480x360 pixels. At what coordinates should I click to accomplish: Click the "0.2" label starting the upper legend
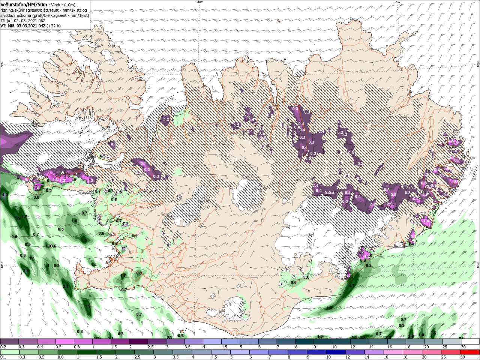3,347
